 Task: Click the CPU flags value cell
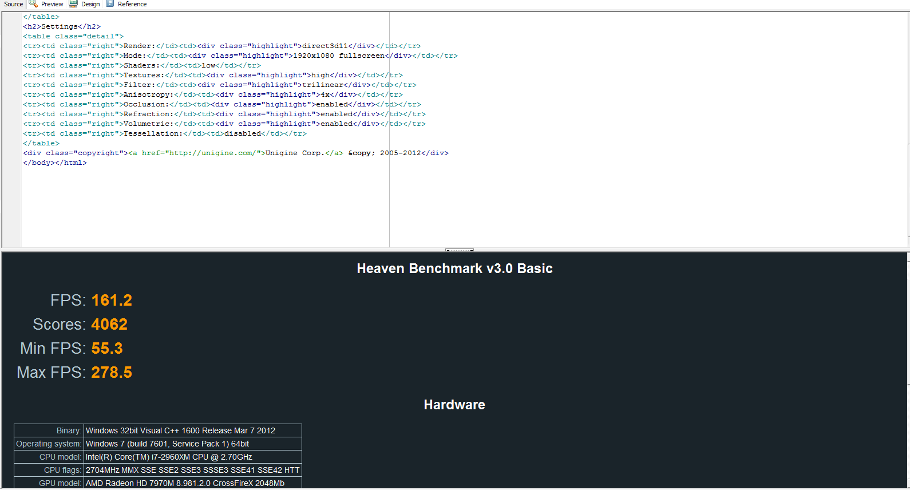(193, 470)
